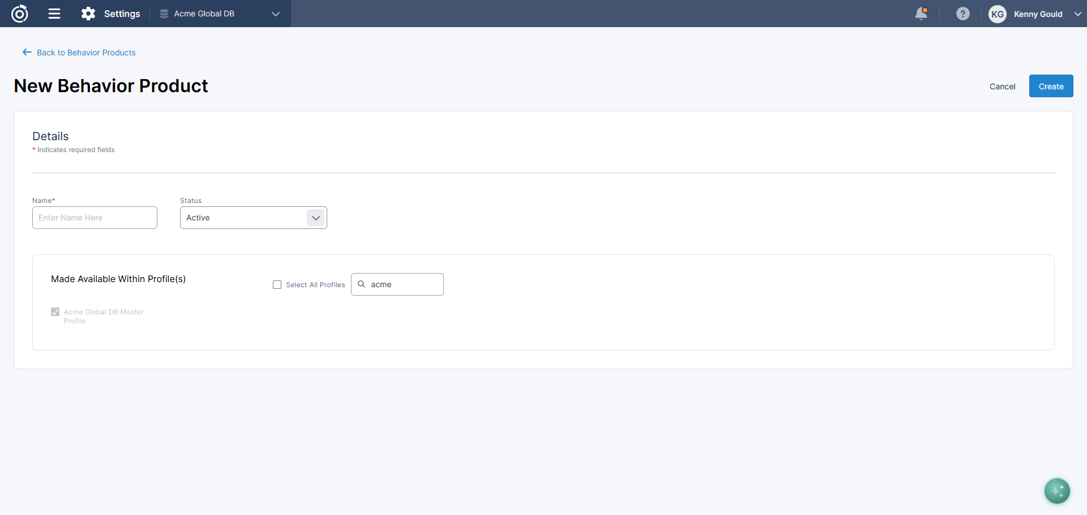1087x515 pixels.
Task: Open the help question mark icon
Action: [962, 14]
